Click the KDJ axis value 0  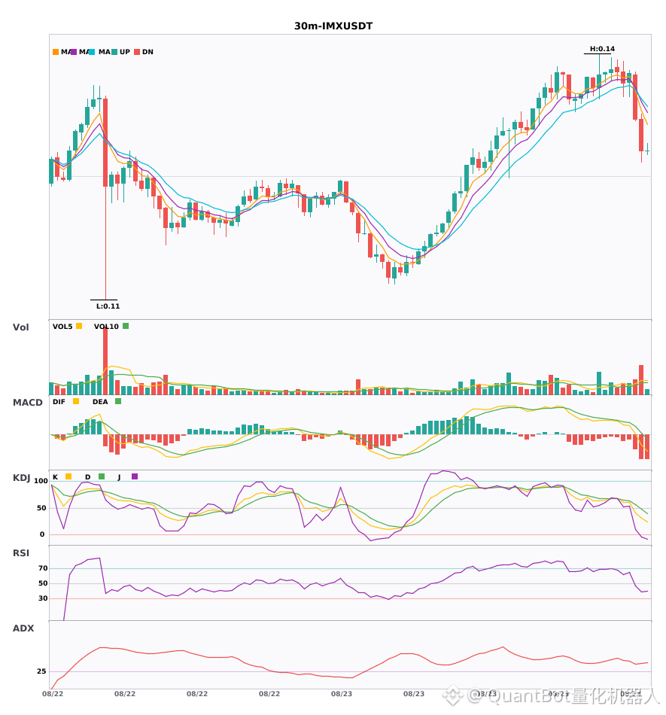[x=42, y=534]
